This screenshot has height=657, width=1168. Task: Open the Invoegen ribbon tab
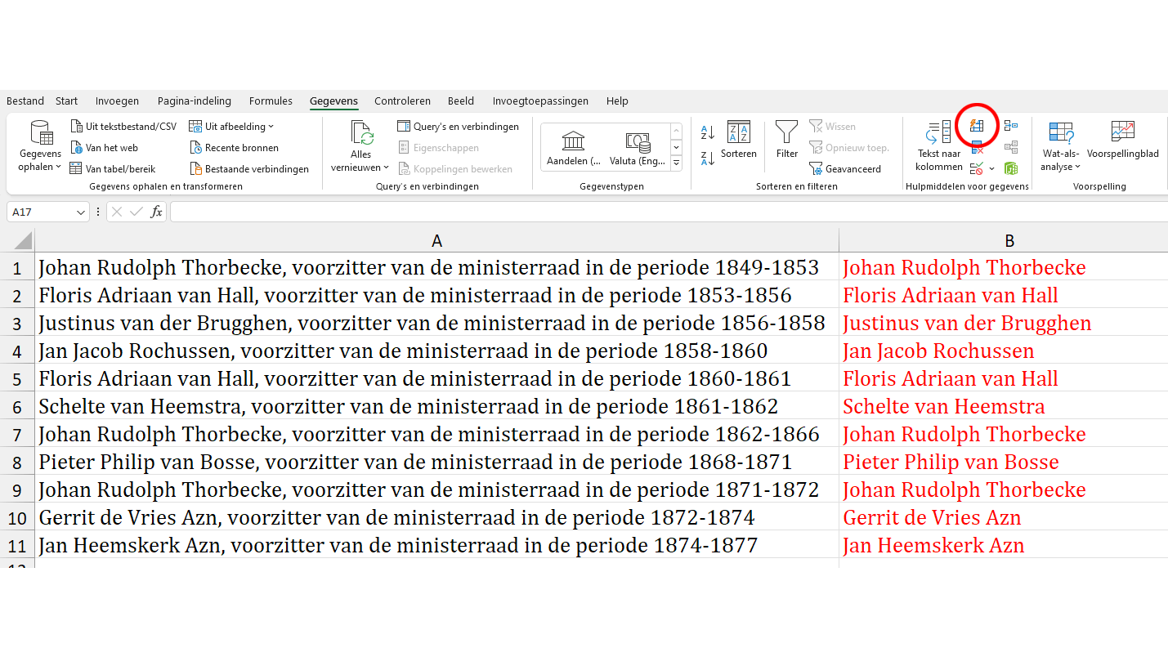click(117, 101)
